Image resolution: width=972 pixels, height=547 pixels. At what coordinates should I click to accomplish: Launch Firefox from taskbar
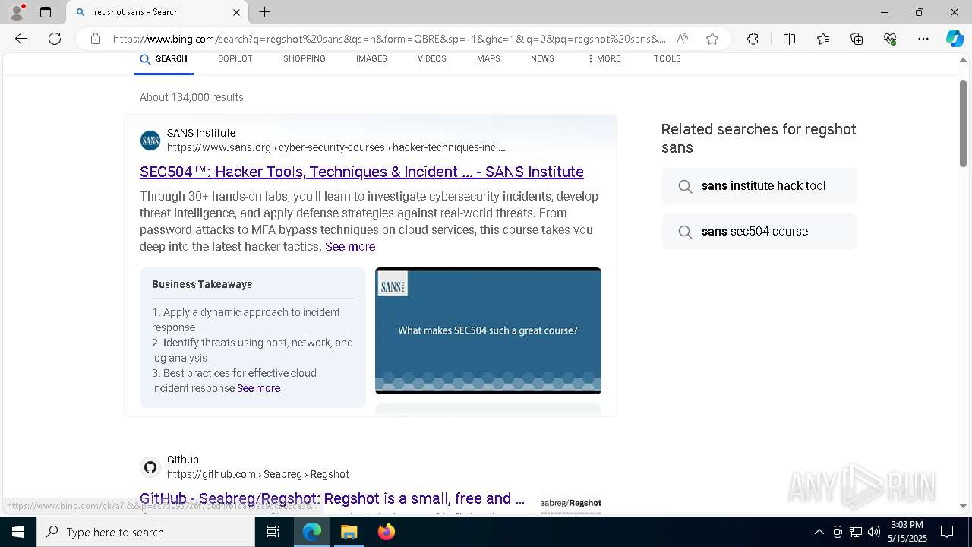coord(387,532)
